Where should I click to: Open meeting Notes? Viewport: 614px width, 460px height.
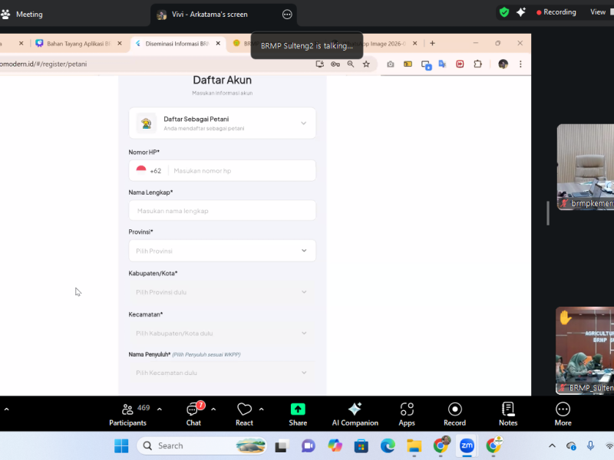508,413
